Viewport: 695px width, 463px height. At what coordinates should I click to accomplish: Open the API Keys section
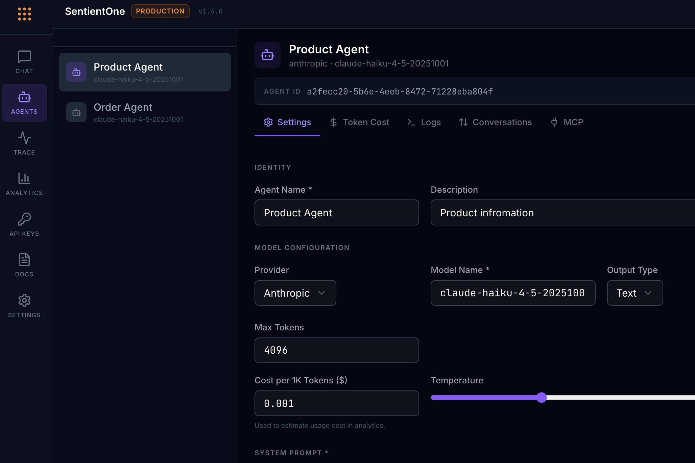tap(24, 224)
